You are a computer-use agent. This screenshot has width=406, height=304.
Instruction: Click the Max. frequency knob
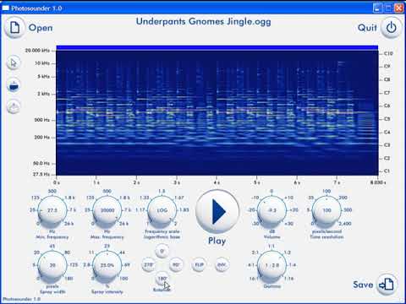point(107,210)
